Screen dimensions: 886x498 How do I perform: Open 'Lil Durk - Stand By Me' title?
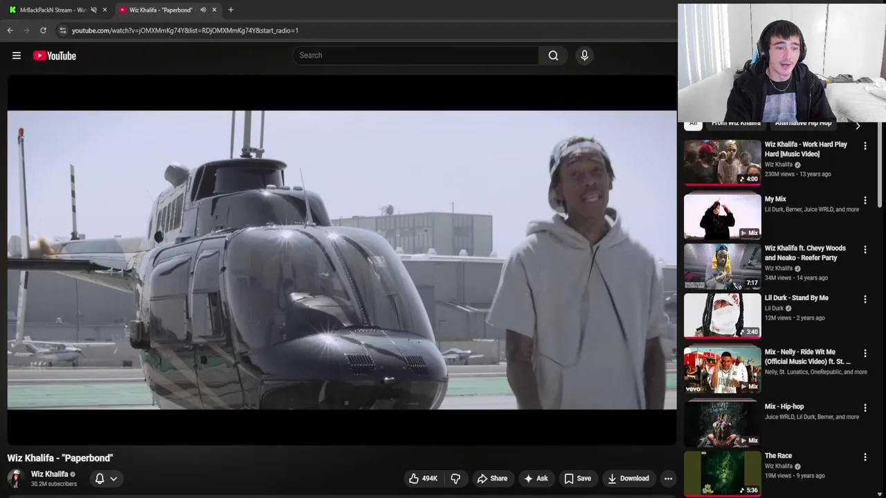796,298
